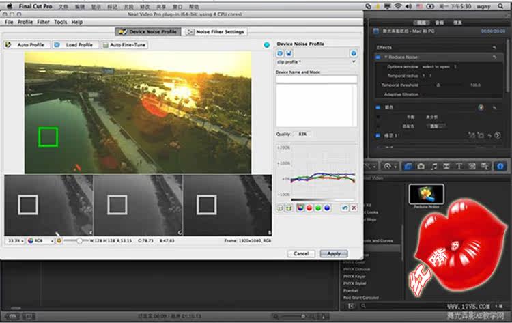Open correction 1 settings arrow circle icon
The width and height of the screenshot is (512, 323).
coord(497,135)
